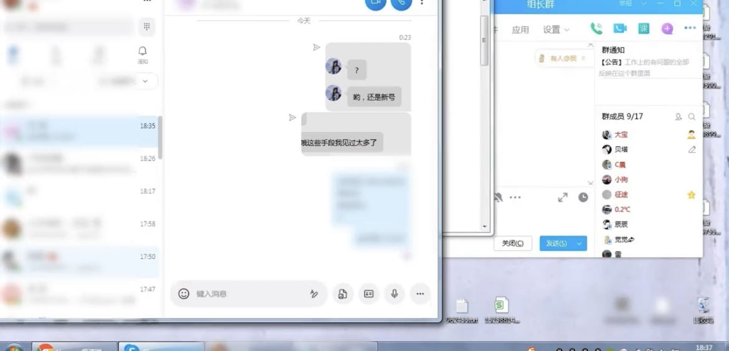
Task: Open the Windows Start button
Action: pyautogui.click(x=14, y=347)
